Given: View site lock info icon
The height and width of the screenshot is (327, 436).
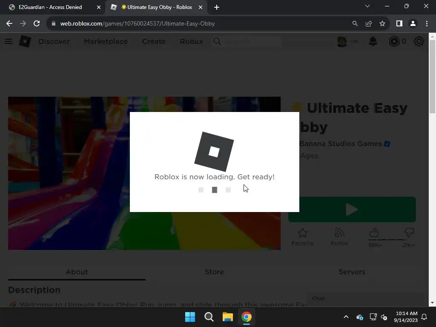Looking at the screenshot, I should (x=54, y=24).
